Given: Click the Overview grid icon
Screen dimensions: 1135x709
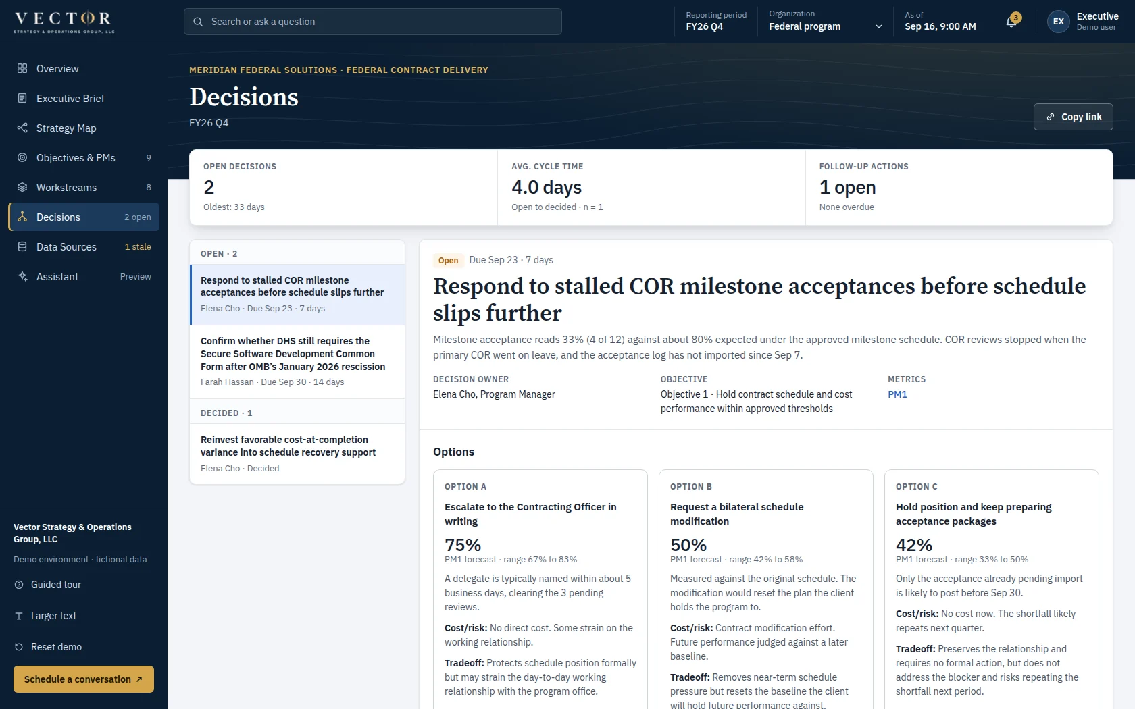Looking at the screenshot, I should point(22,68).
